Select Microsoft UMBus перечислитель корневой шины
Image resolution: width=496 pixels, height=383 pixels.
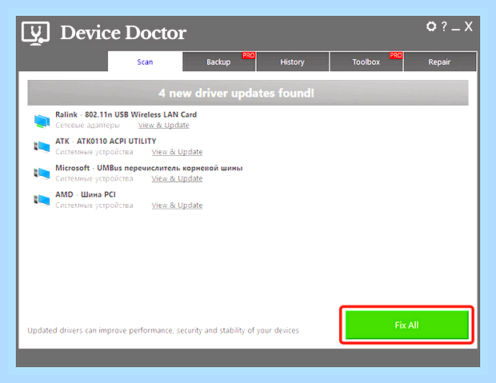tap(149, 168)
